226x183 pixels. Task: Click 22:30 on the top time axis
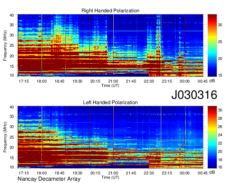tap(149, 81)
